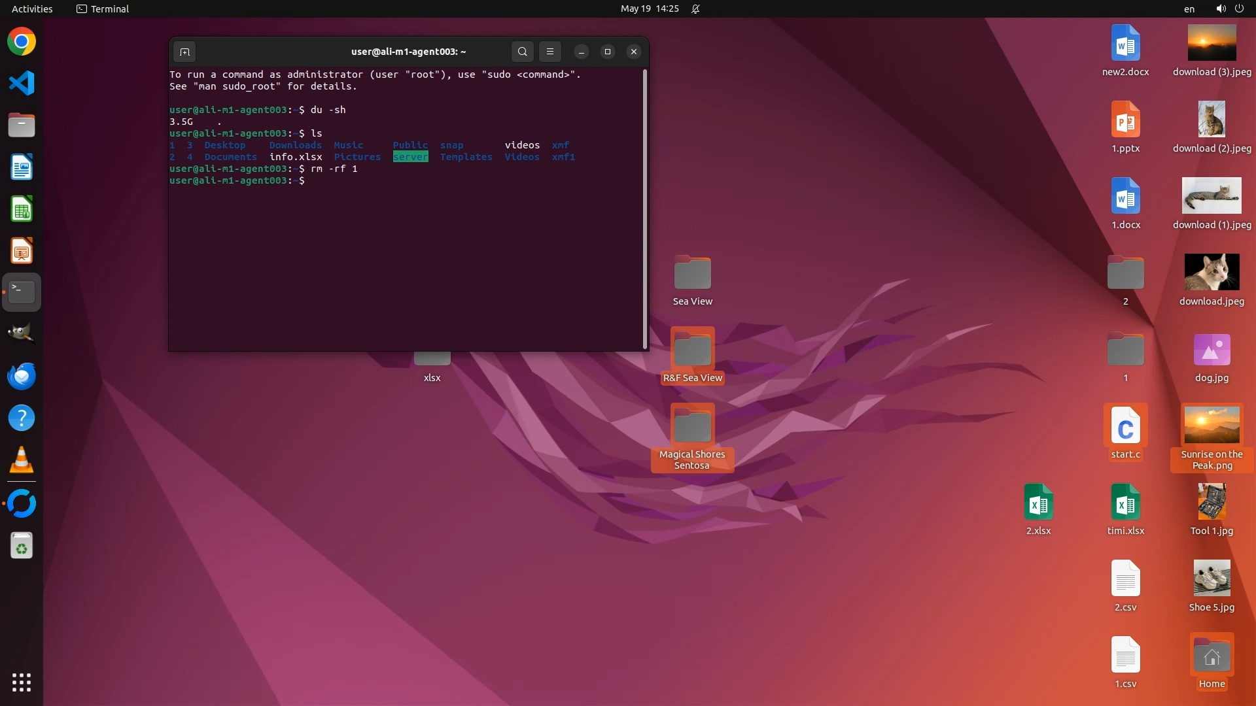The image size is (1256, 706).
Task: Launch Google Chrome from dock
Action: click(x=22, y=42)
